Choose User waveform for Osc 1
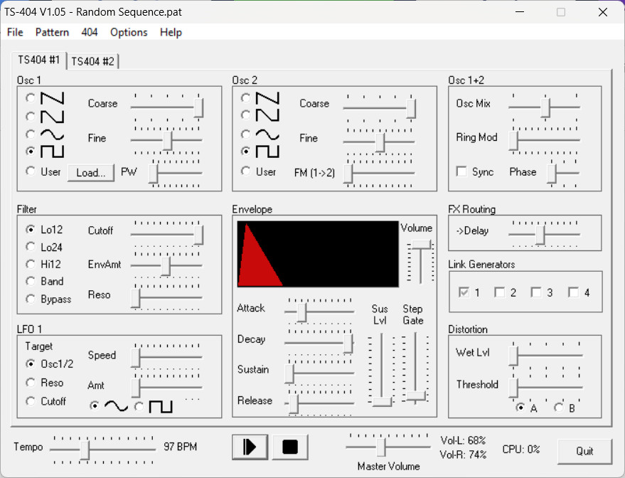 coord(31,171)
